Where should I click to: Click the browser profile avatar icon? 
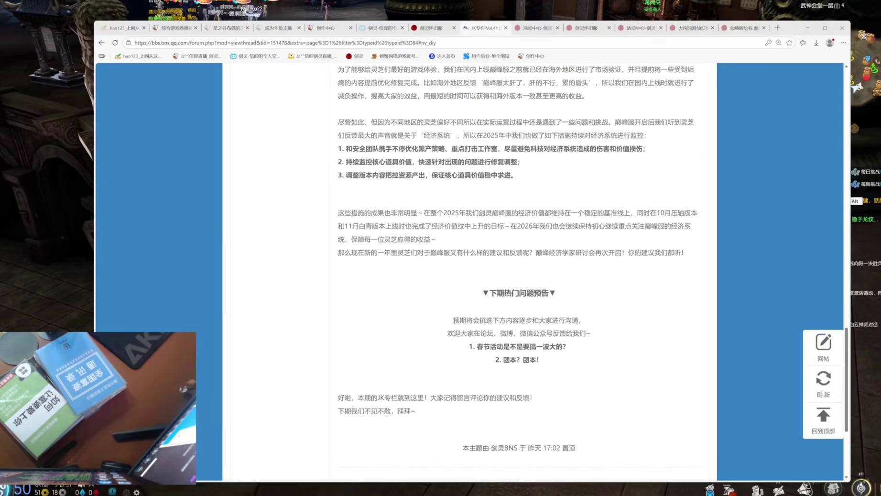(829, 43)
